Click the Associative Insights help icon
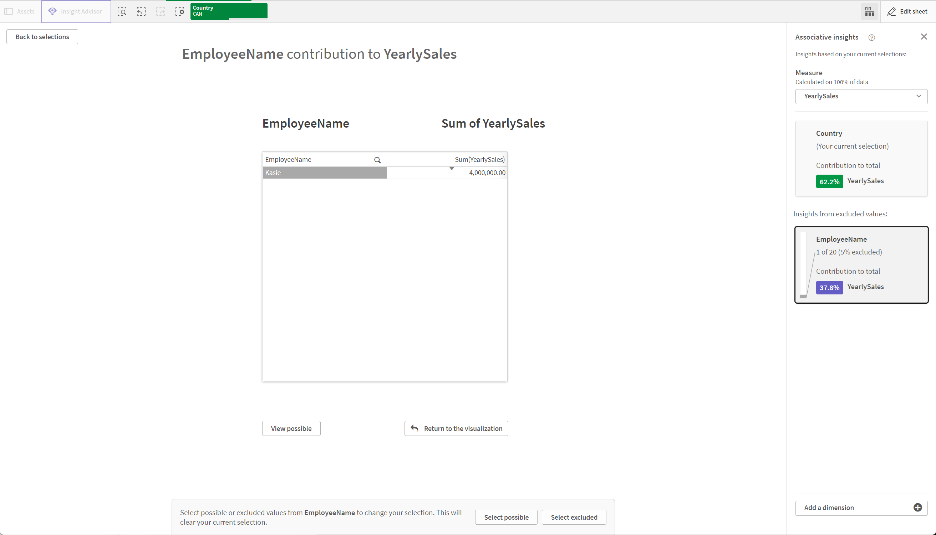 click(x=871, y=37)
